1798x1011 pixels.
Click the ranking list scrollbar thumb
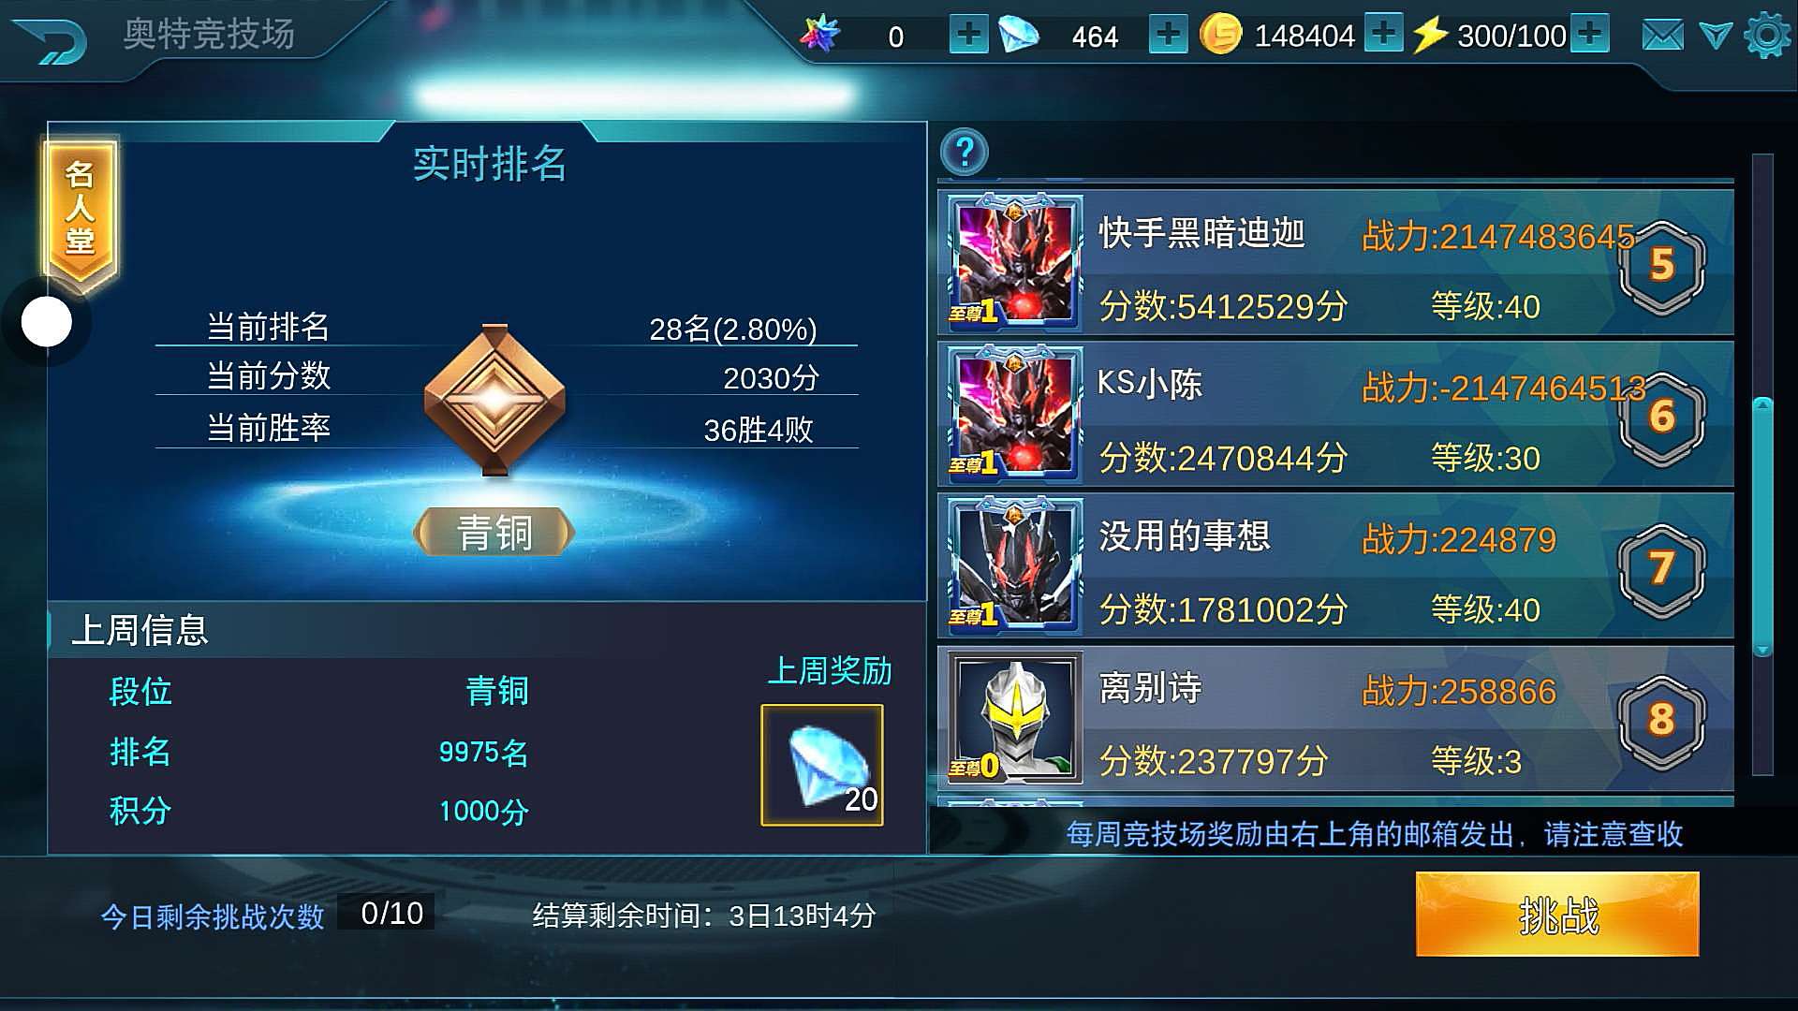(x=1762, y=526)
